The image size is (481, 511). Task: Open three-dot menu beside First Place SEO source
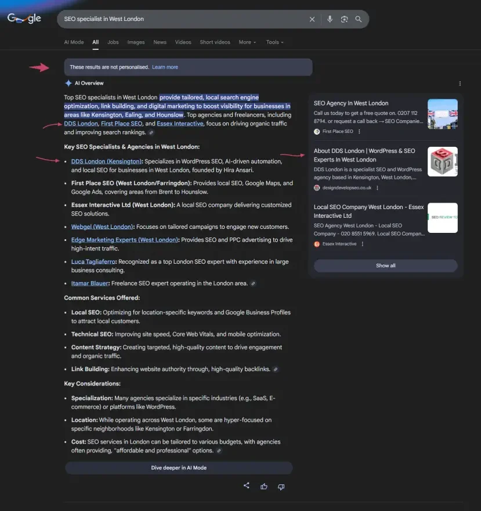(359, 132)
